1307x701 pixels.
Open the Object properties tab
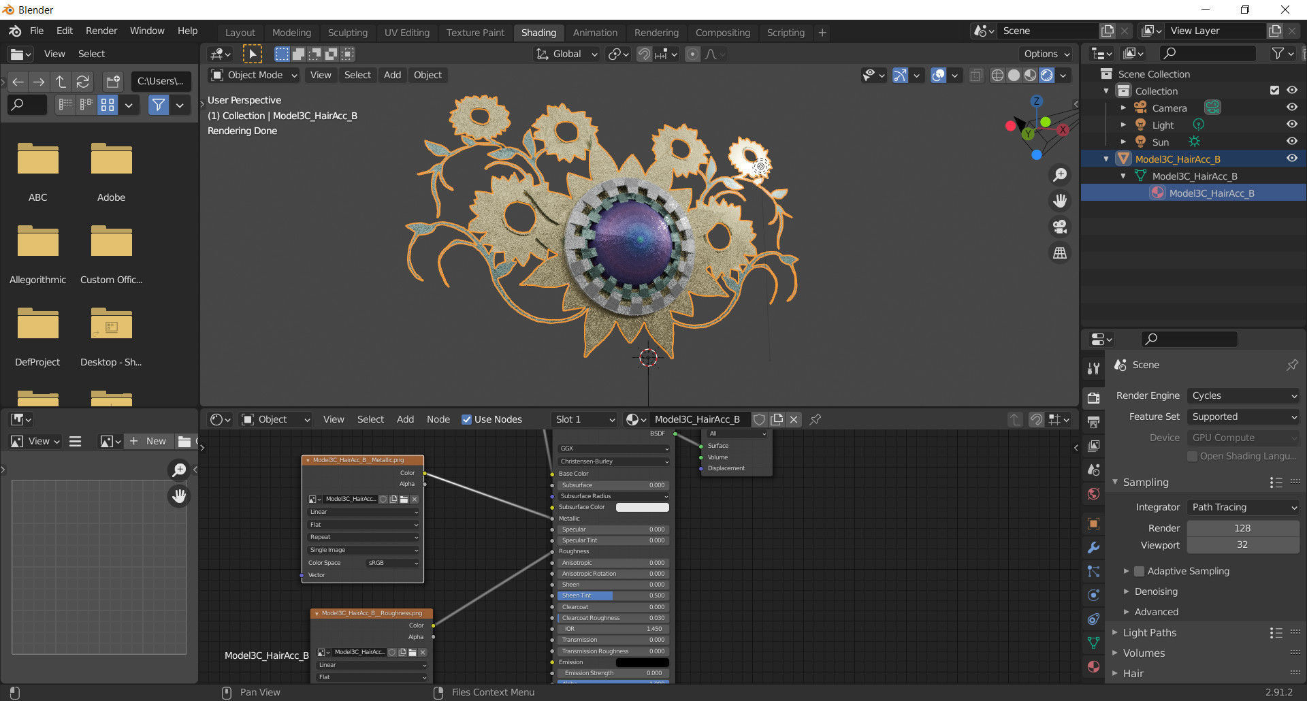[1093, 523]
